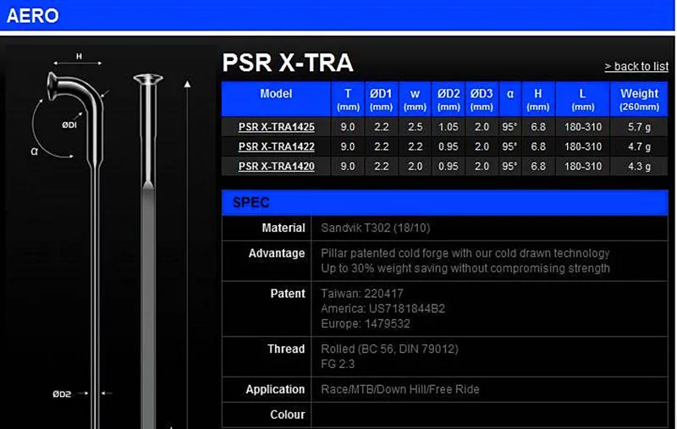Click the SPEC section header
This screenshot has width=677, height=429.
pos(445,202)
